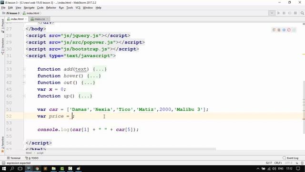Open the Favorites tool window sidebar

point(2,144)
